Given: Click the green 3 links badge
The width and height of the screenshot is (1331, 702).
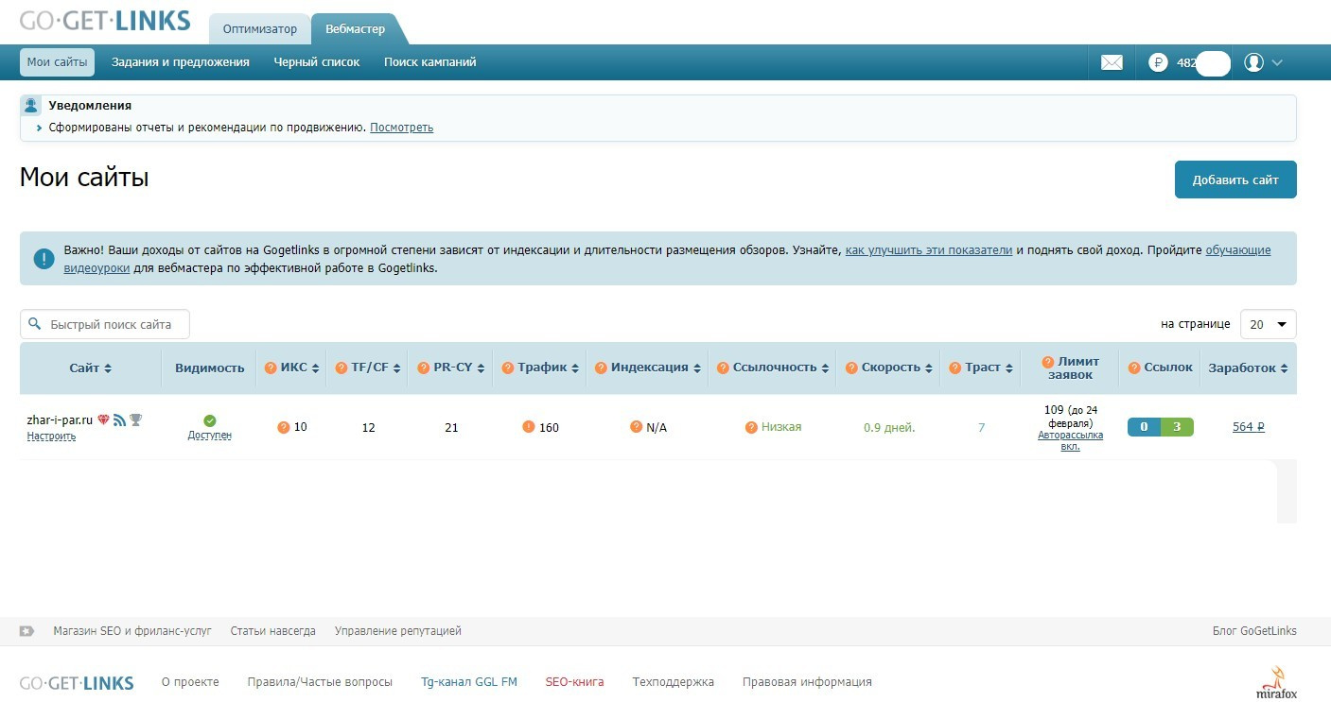Looking at the screenshot, I should [1177, 427].
